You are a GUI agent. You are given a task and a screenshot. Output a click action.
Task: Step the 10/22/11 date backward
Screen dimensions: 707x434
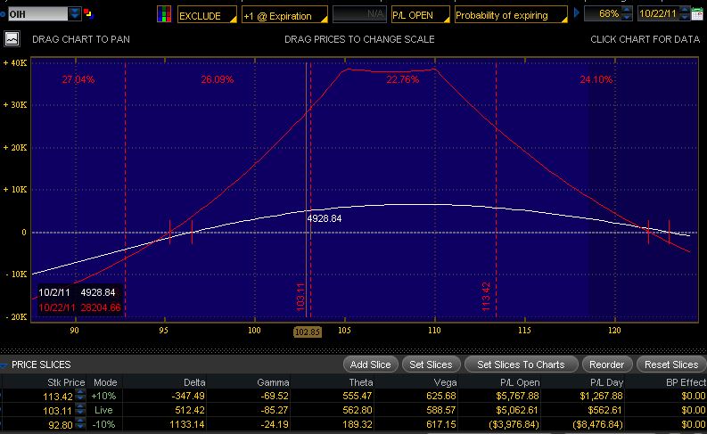tap(685, 17)
